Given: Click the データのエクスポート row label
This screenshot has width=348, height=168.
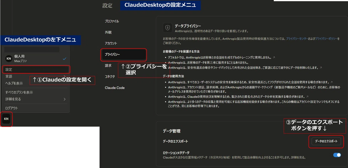Looking at the screenshot, I should point(175,141).
